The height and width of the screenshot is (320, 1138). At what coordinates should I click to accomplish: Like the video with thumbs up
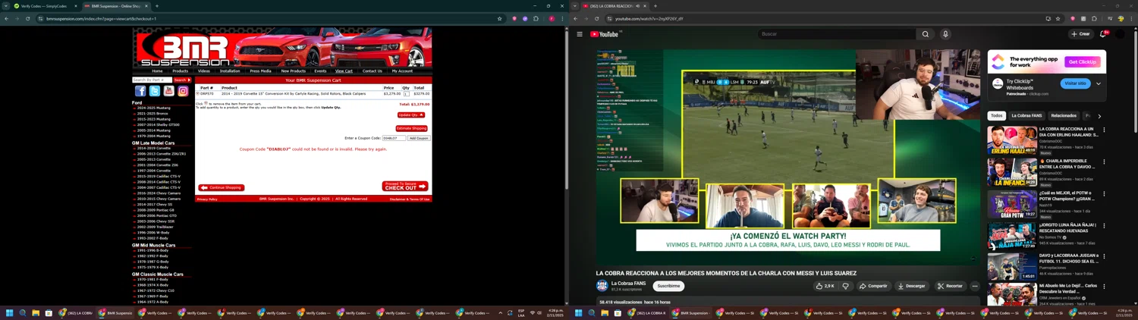coord(825,286)
